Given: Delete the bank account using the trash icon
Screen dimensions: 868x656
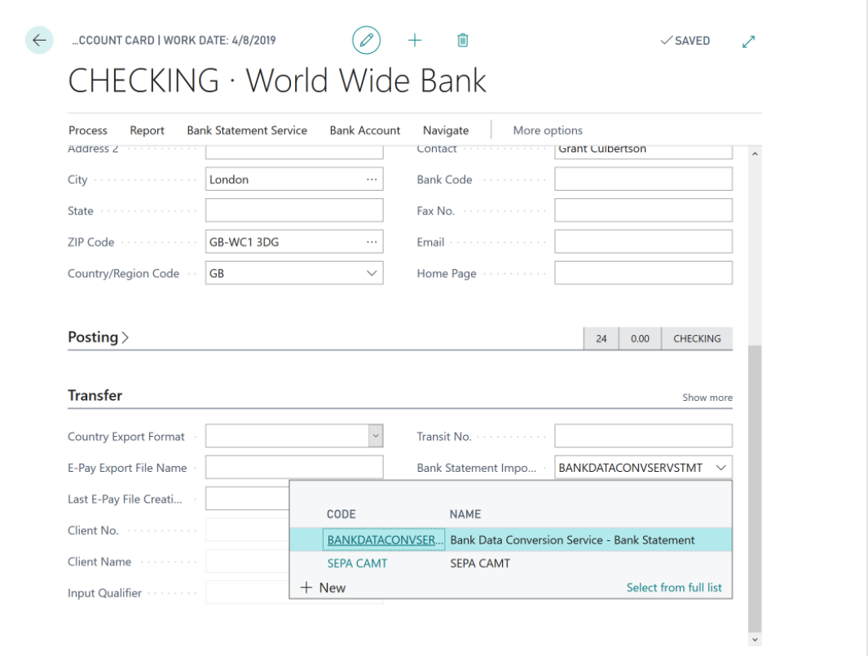Looking at the screenshot, I should [x=462, y=40].
